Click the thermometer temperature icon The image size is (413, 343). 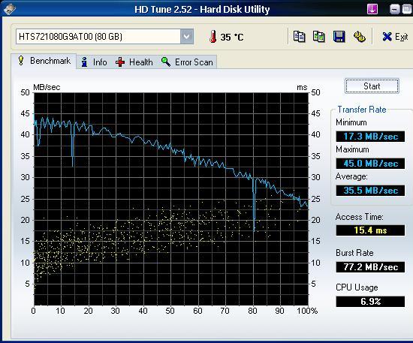click(213, 37)
